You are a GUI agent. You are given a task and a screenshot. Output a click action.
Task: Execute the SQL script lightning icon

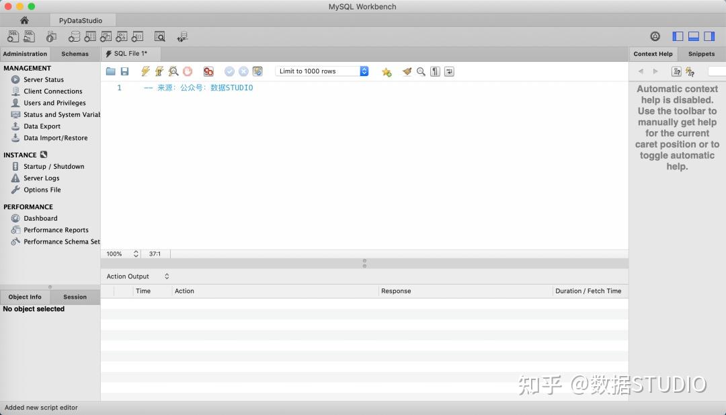[x=145, y=71]
